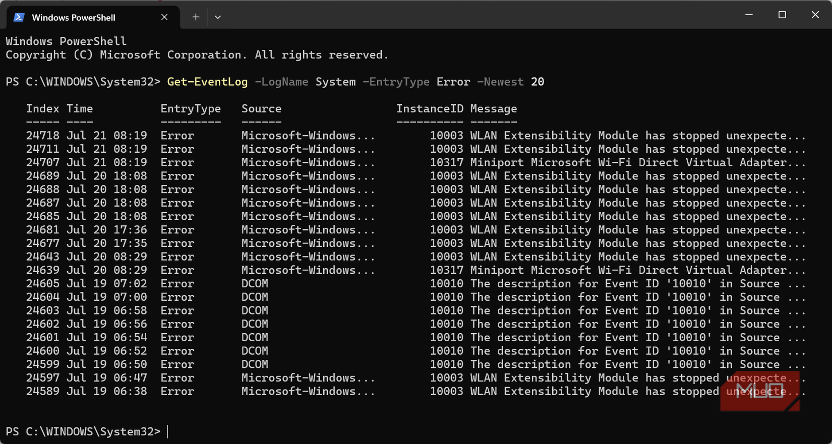Screen dimensions: 832x444
Task: Click index 24589 entry
Action: click(x=416, y=392)
